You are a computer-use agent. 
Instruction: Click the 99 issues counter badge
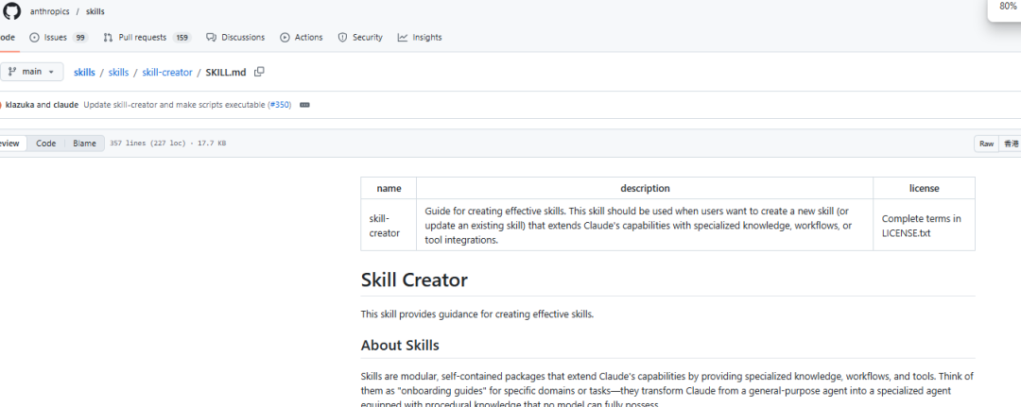pyautogui.click(x=80, y=38)
